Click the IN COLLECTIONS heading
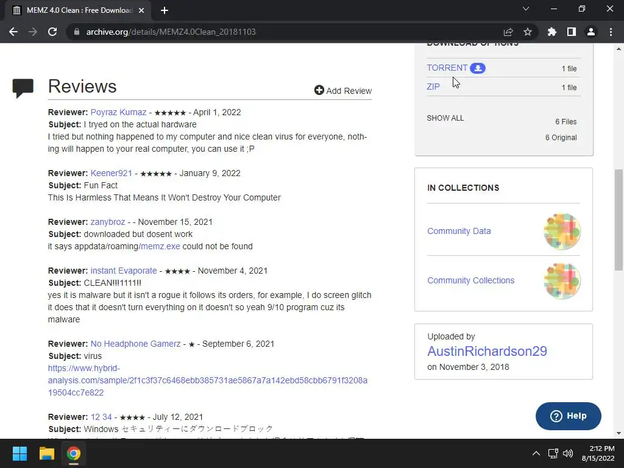624x468 pixels. coord(463,188)
